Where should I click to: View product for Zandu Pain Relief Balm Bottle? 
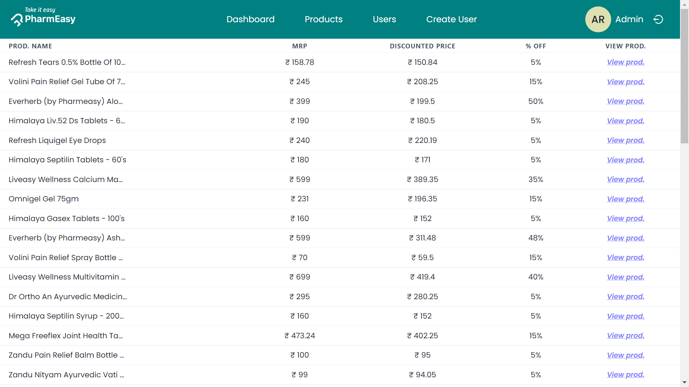click(x=625, y=355)
